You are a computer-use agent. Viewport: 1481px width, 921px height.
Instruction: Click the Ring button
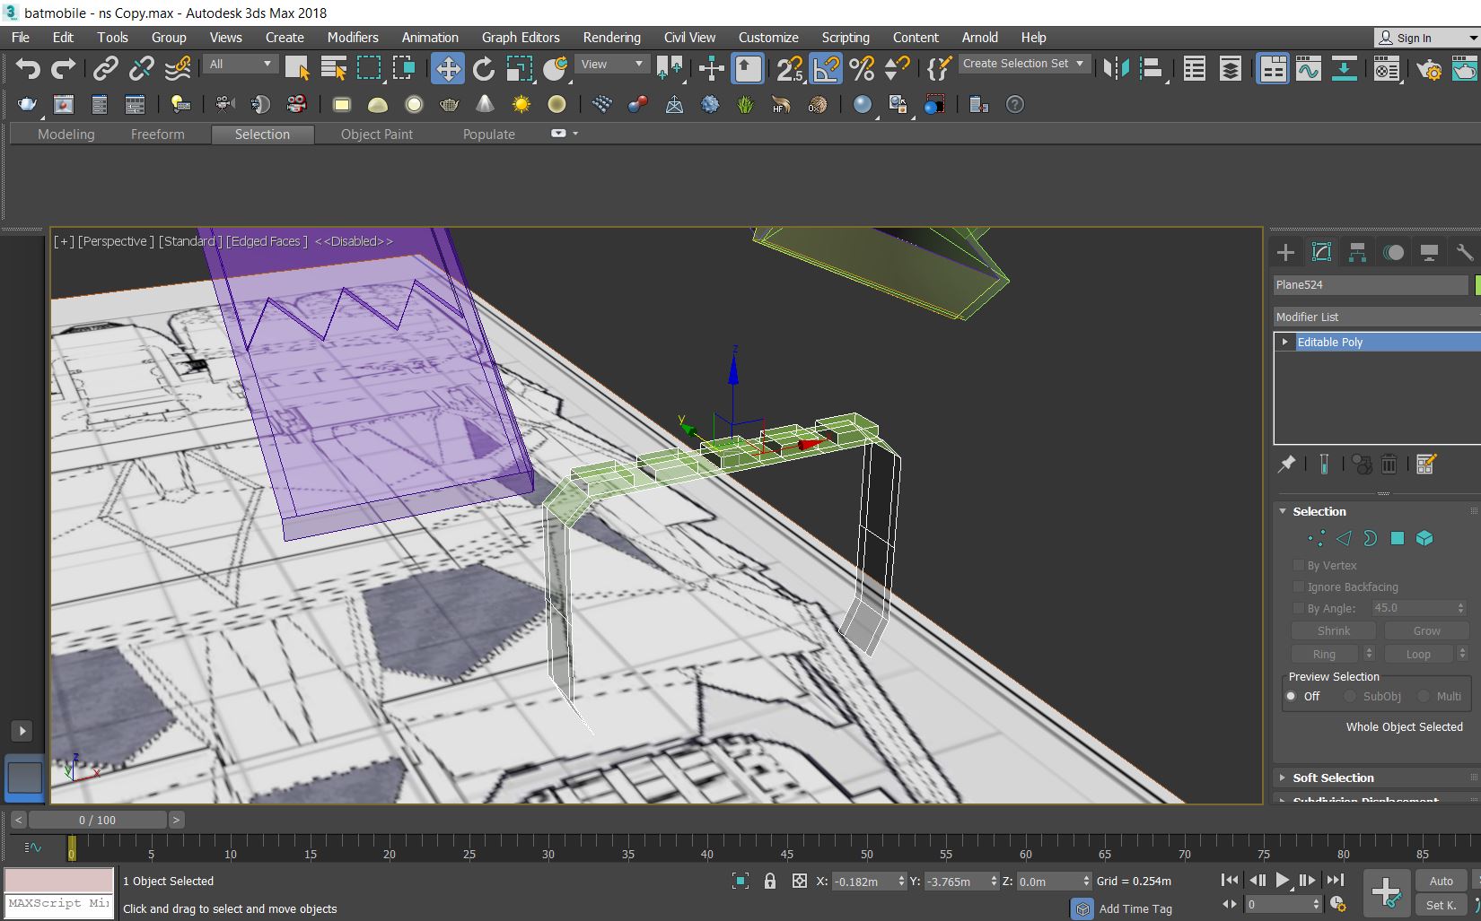click(x=1325, y=654)
